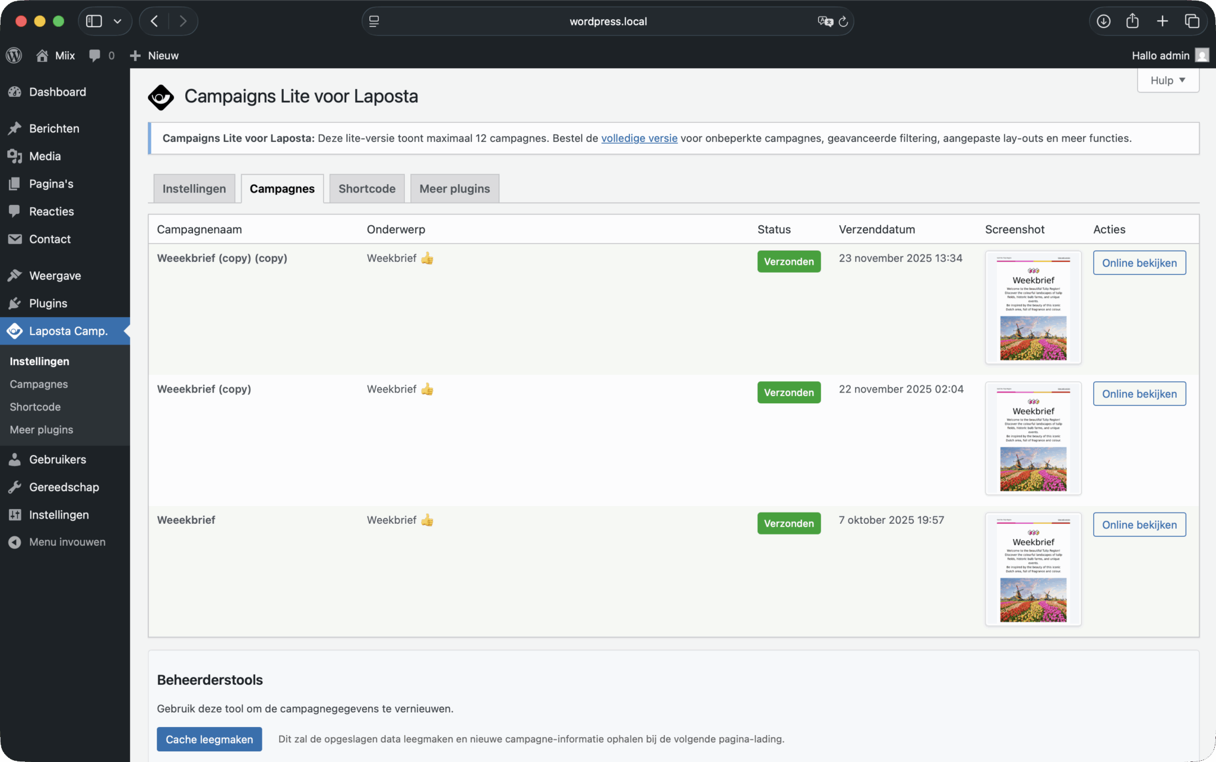
Task: Open Media library in the sidebar
Action: 45,156
